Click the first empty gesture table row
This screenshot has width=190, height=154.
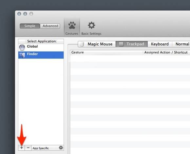pos(130,58)
